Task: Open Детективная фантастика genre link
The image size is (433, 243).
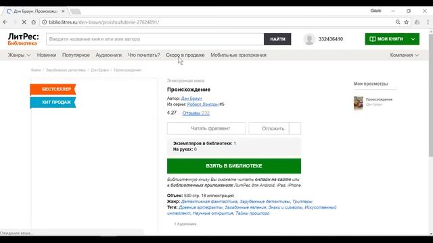Action: point(209,202)
